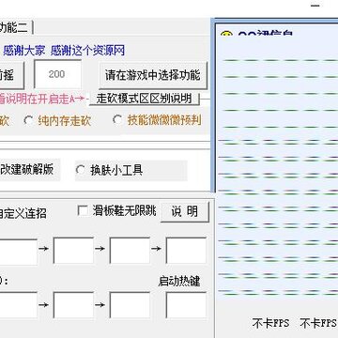Click the 请在游戏中选择功能 button
Screen dimensions: 338x338
[153, 75]
